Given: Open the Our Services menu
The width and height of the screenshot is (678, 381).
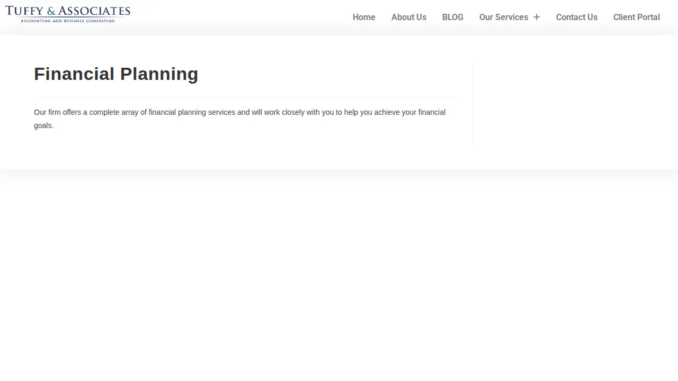Looking at the screenshot, I should pyautogui.click(x=504, y=17).
